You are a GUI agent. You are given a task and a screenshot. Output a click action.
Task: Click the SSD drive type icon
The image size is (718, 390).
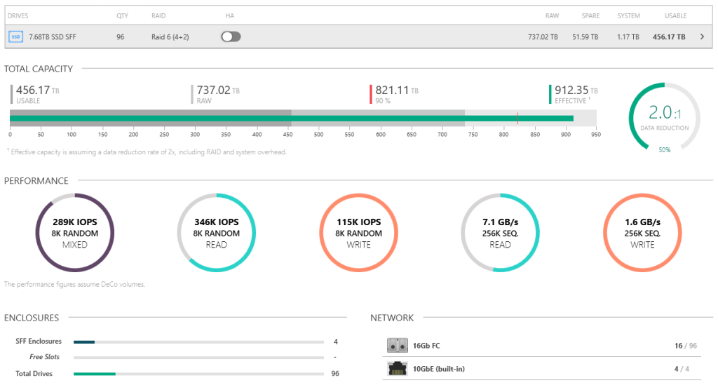(15, 36)
